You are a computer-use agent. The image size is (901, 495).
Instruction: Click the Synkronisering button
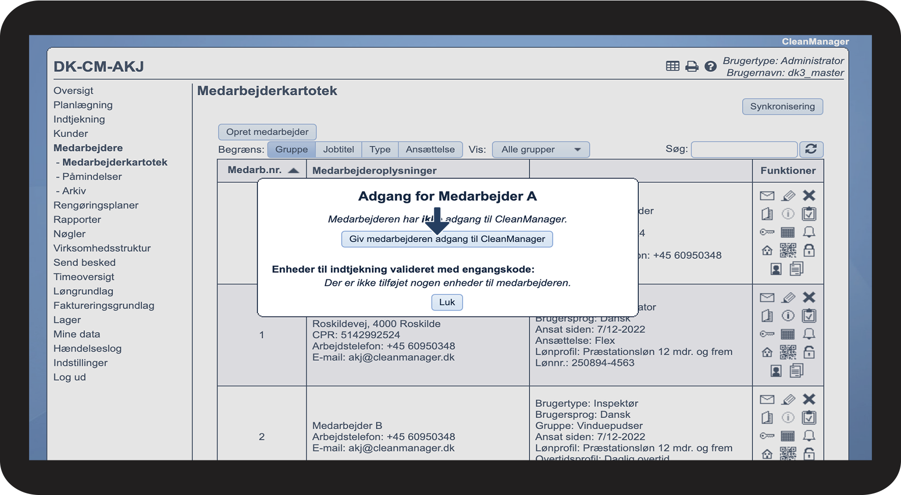[x=783, y=106]
